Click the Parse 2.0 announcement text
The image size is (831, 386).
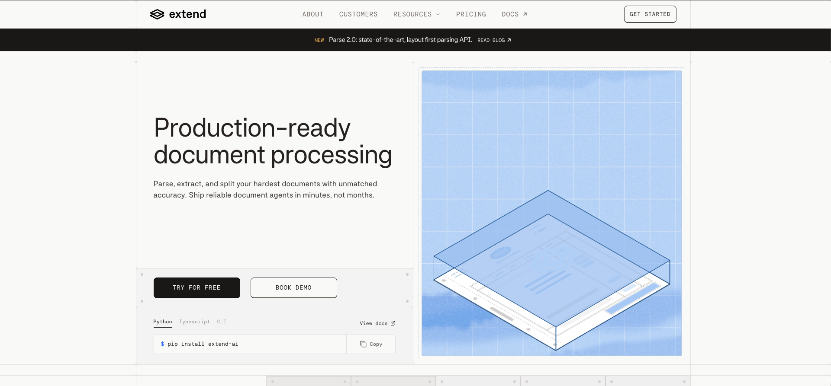(x=400, y=40)
